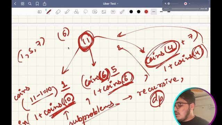Select the Laser pointer tool

[x=122, y=12]
